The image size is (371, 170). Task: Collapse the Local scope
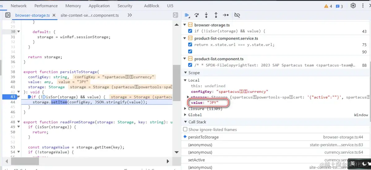pos(185,80)
